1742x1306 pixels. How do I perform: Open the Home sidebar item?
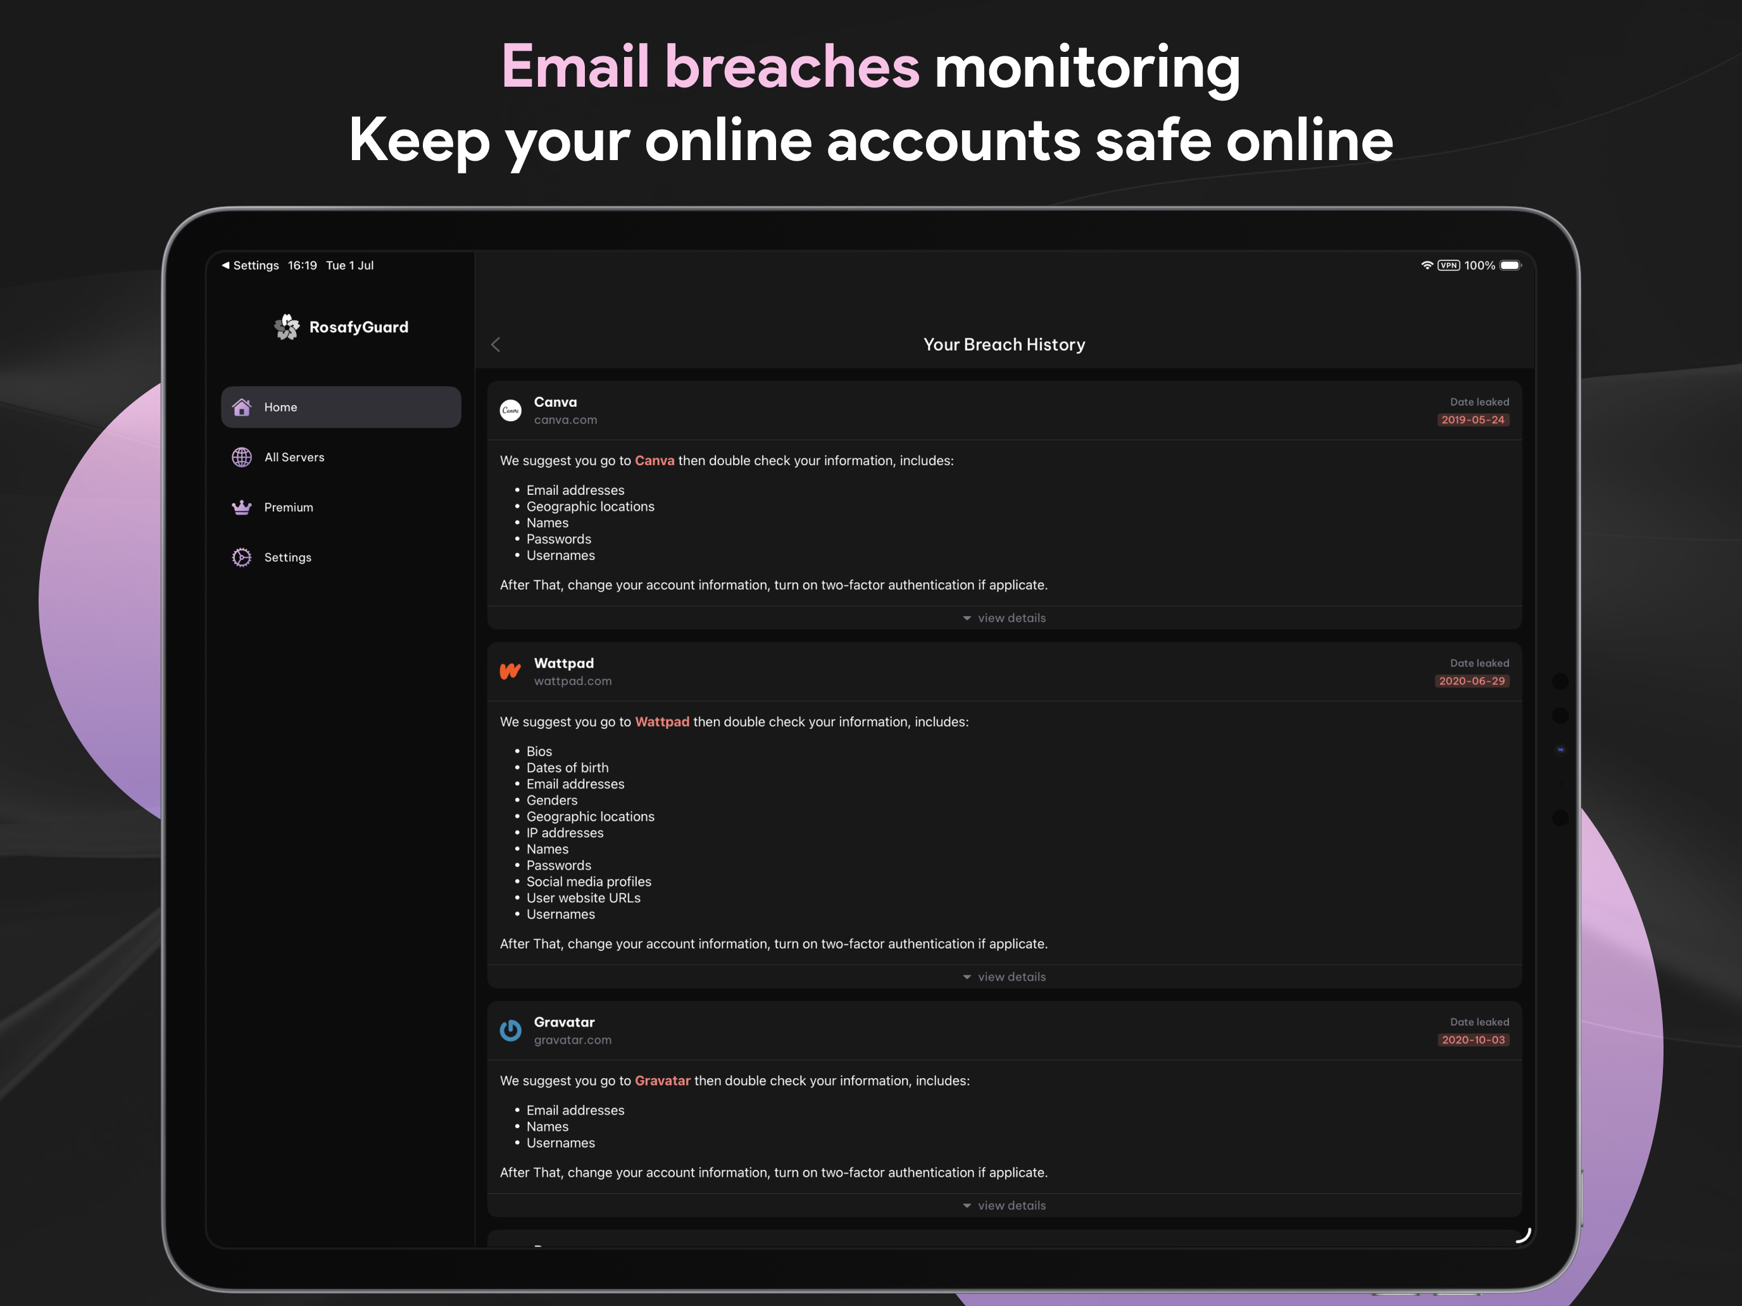341,407
